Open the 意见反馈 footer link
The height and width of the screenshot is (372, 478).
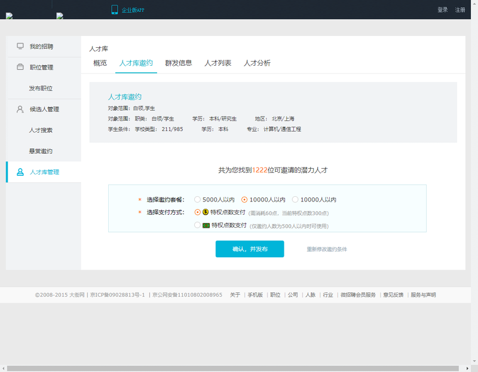pos(393,295)
